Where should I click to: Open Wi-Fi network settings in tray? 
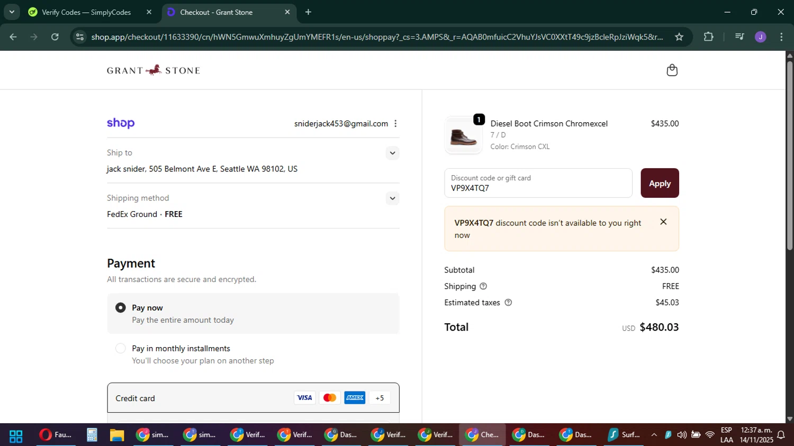click(710, 435)
